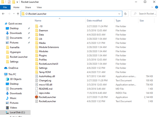The height and width of the screenshot is (117, 159).
Task: Select the Media folder icon
Action: (x=37, y=43)
